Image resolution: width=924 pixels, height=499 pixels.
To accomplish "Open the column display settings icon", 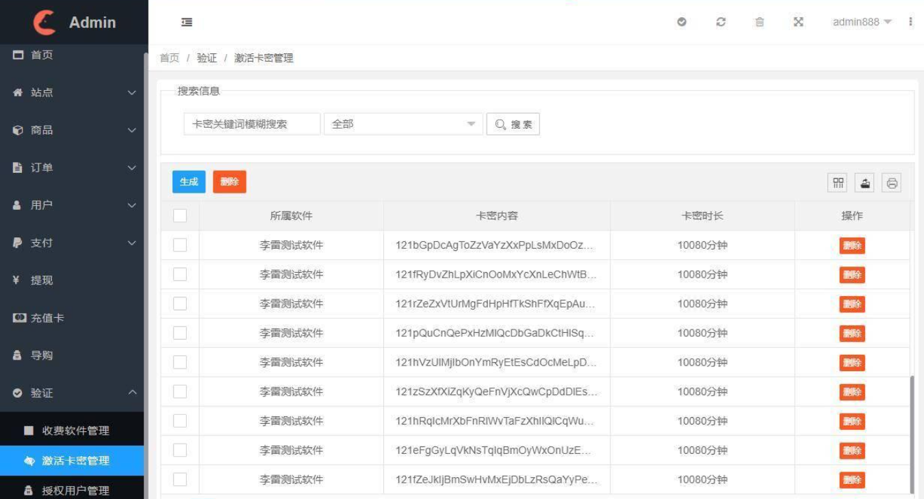I will click(838, 182).
